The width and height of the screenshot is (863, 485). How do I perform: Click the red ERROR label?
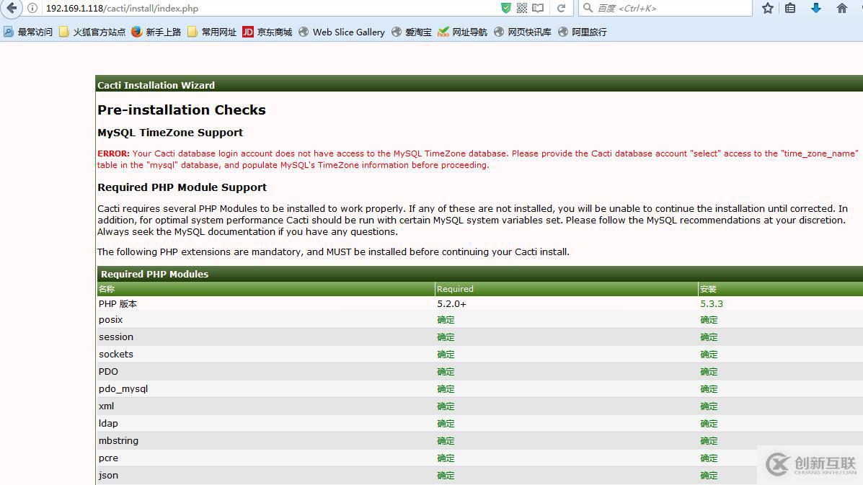point(113,153)
